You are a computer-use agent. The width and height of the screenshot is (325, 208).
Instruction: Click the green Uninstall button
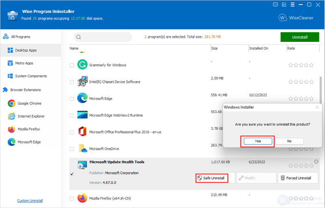pyautogui.click(x=300, y=37)
